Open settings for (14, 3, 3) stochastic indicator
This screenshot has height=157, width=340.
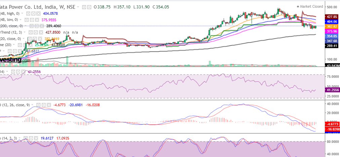(x=30, y=138)
